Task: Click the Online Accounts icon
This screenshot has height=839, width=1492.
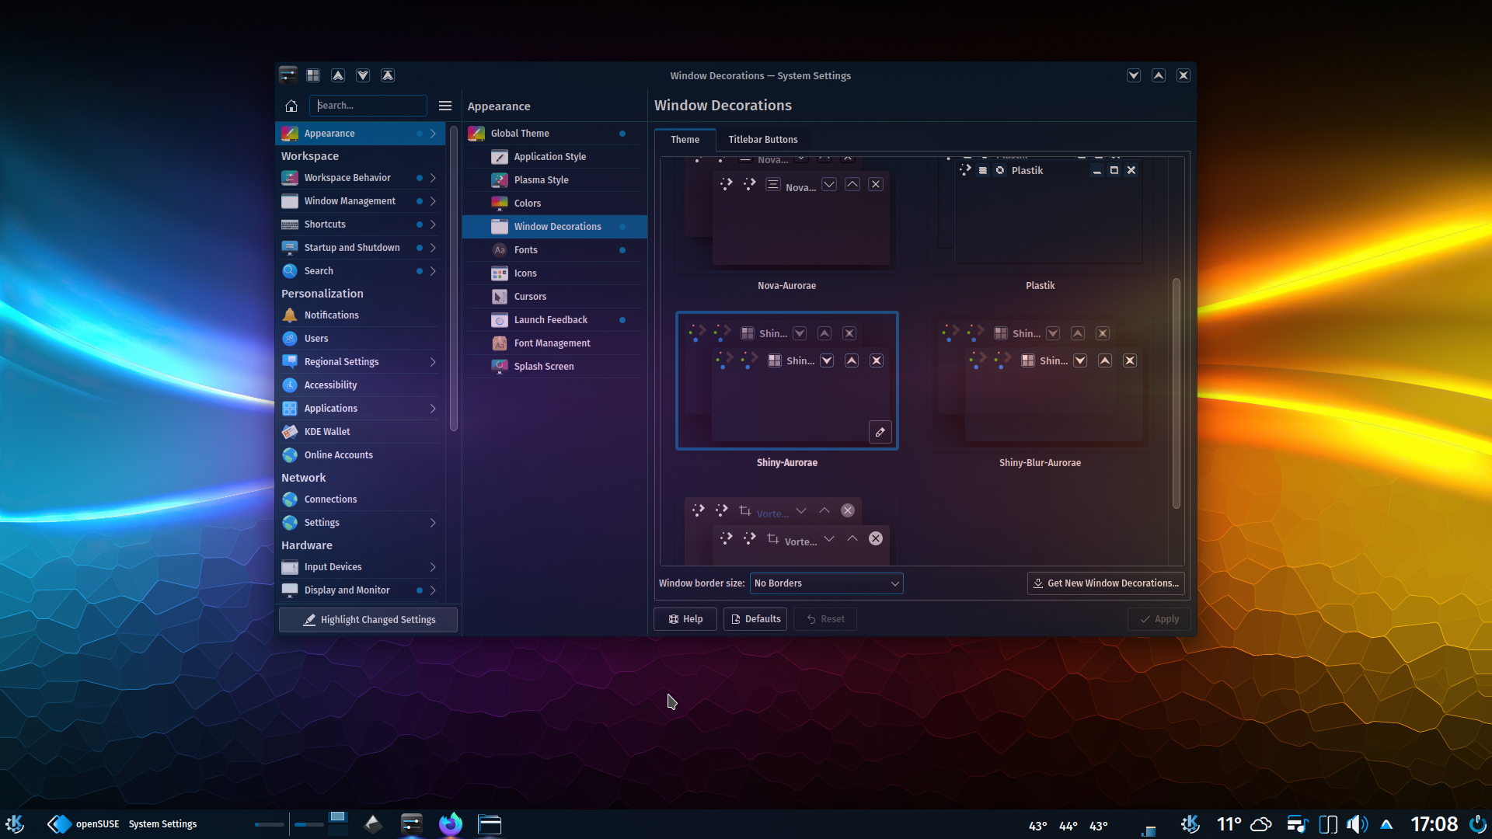Action: 290,455
